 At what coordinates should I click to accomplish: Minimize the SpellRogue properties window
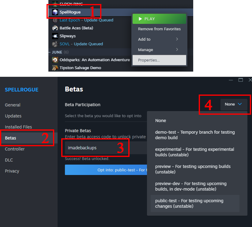(231, 80)
